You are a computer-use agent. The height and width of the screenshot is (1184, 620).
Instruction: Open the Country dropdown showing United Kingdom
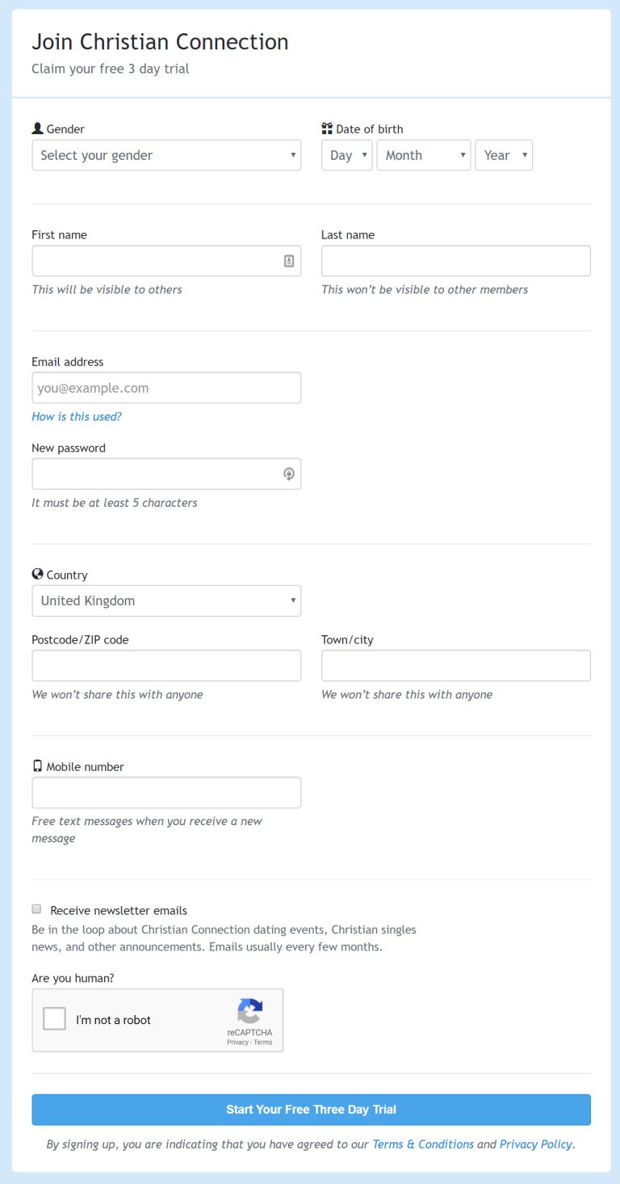pyautogui.click(x=166, y=600)
